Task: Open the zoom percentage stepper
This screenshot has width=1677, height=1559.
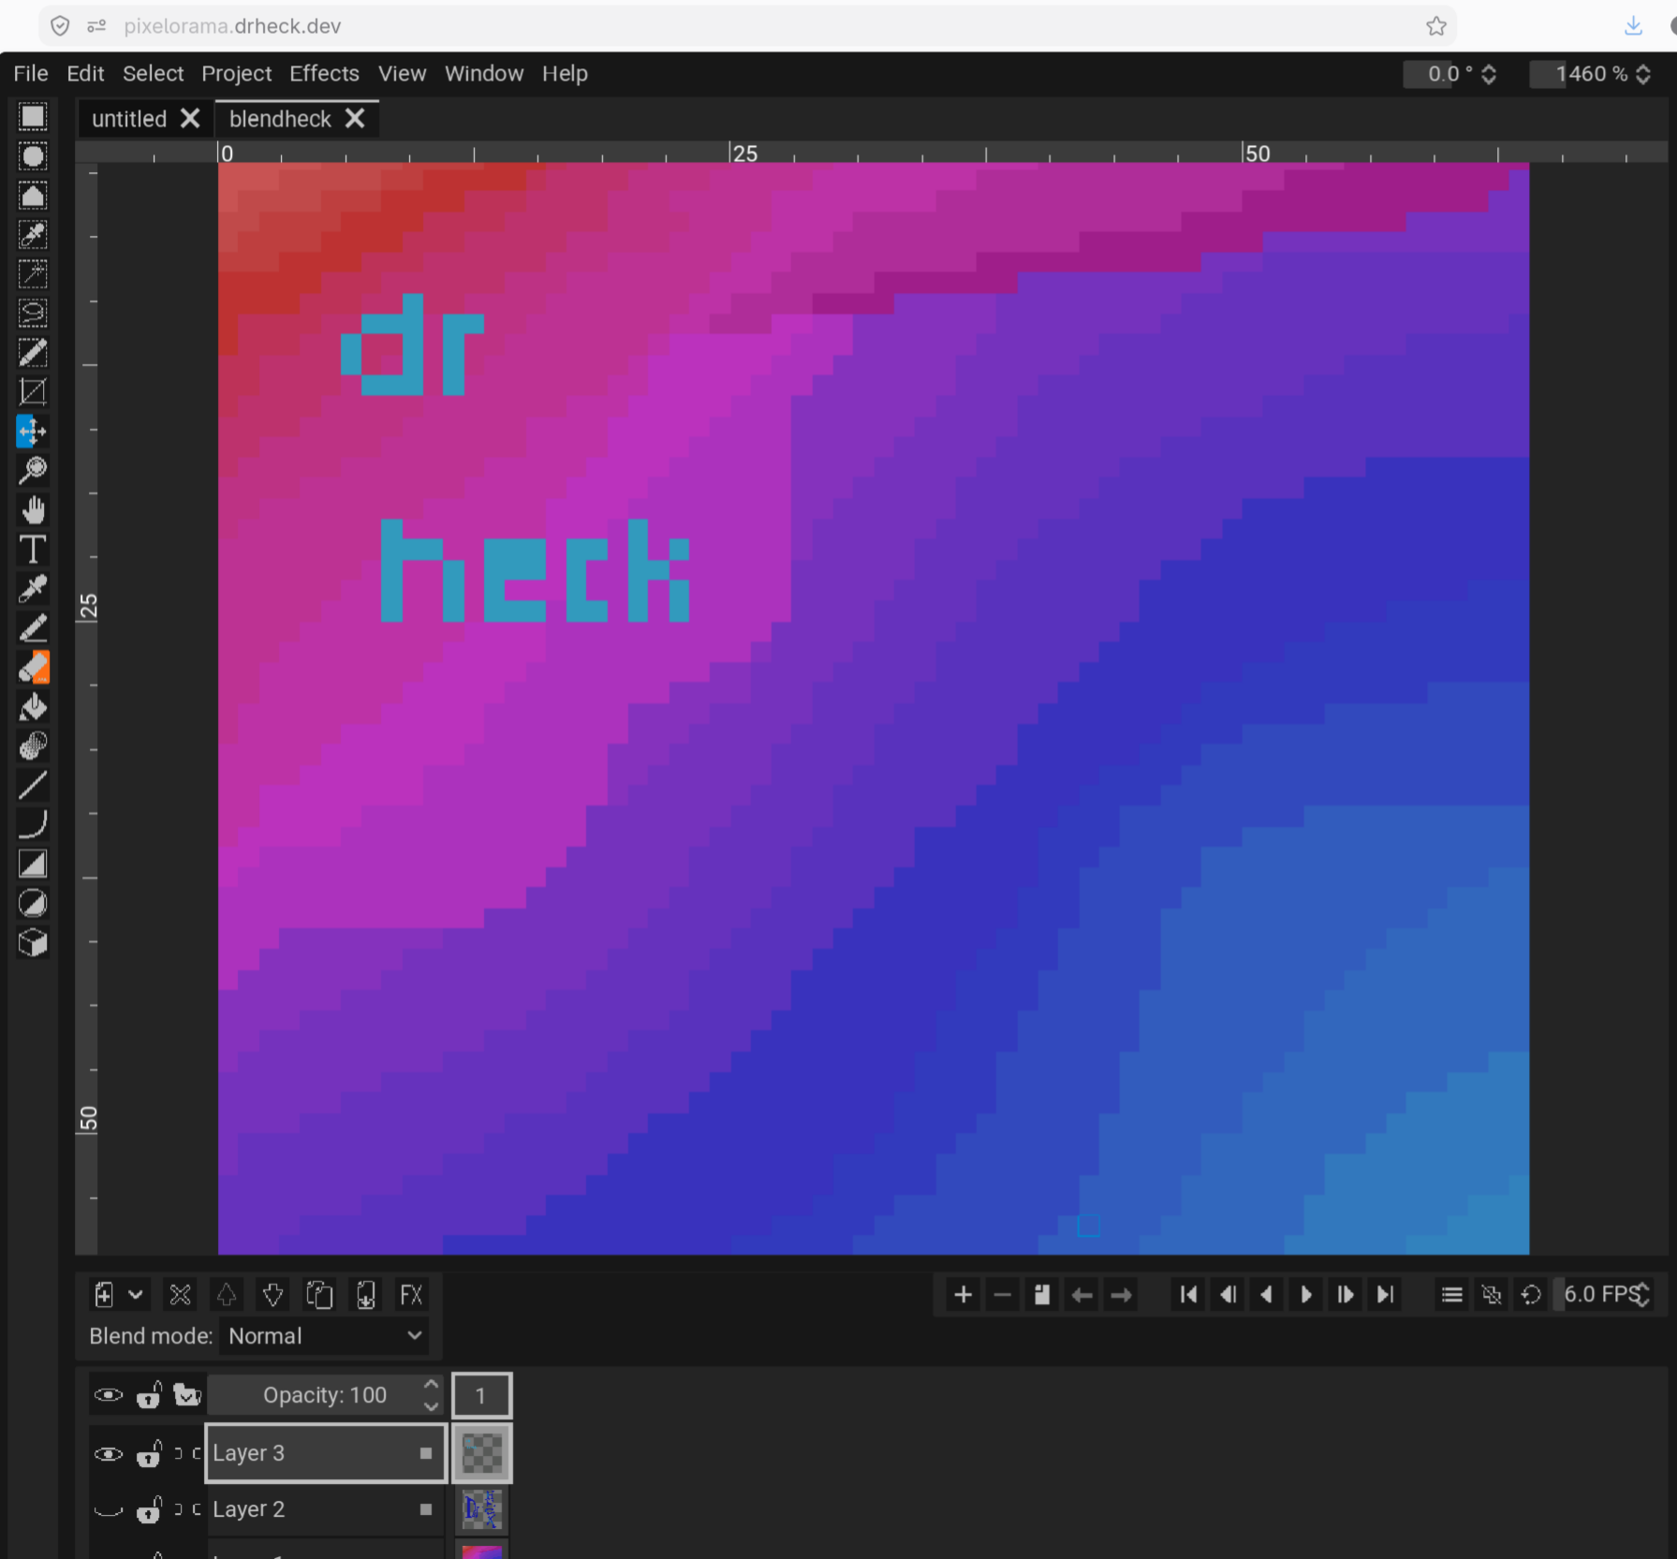Action: click(1643, 74)
